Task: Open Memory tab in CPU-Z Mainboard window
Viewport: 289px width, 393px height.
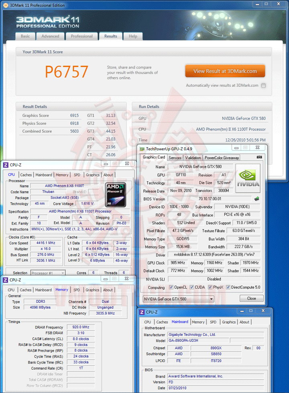Action: pos(198,322)
